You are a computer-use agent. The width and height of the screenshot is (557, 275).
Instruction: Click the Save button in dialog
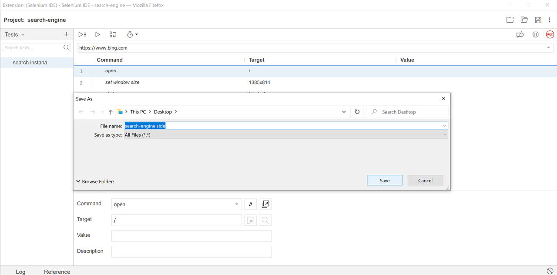pyautogui.click(x=385, y=180)
